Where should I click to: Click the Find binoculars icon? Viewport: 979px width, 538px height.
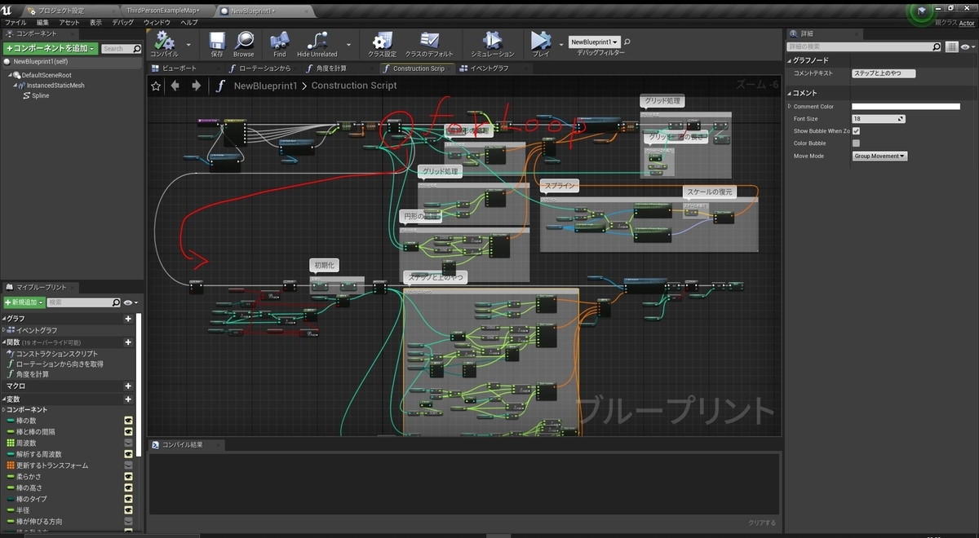(280, 41)
